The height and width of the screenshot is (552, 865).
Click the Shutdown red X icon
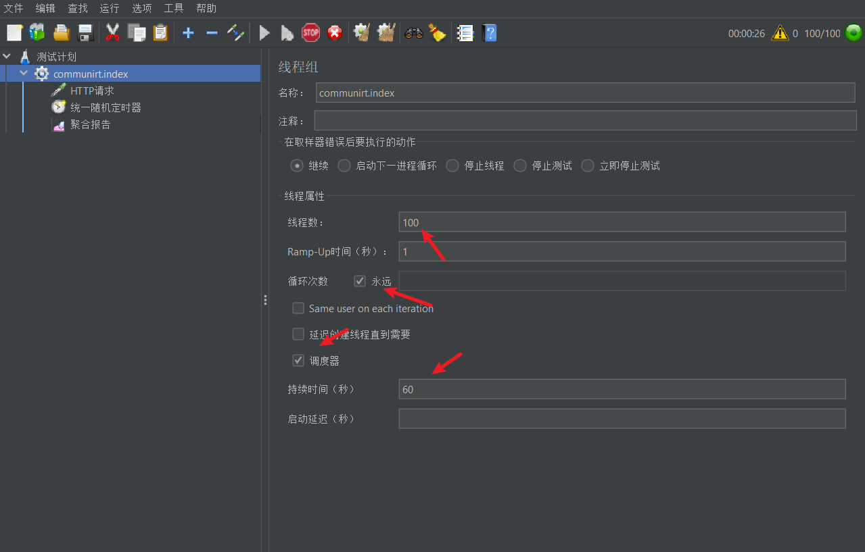[335, 32]
